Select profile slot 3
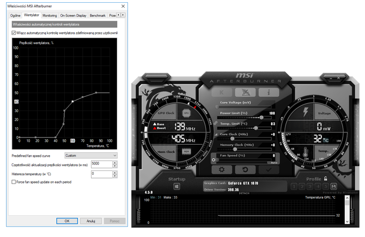365x237 pixels. tap(310, 186)
